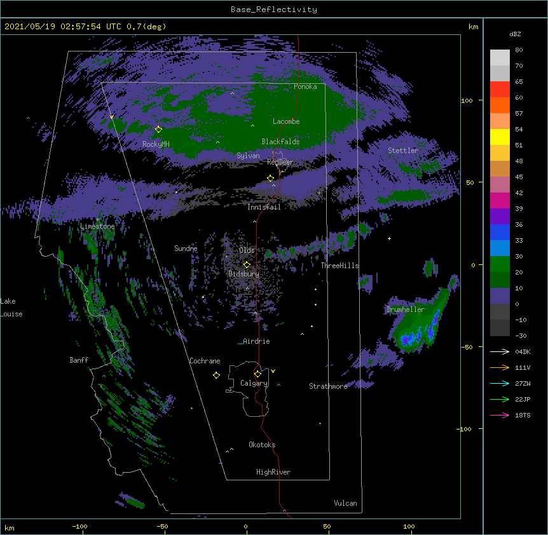Image resolution: width=548 pixels, height=535 pixels.
Task: Click the yellow V marker just east of Calgary
Action: (x=273, y=371)
